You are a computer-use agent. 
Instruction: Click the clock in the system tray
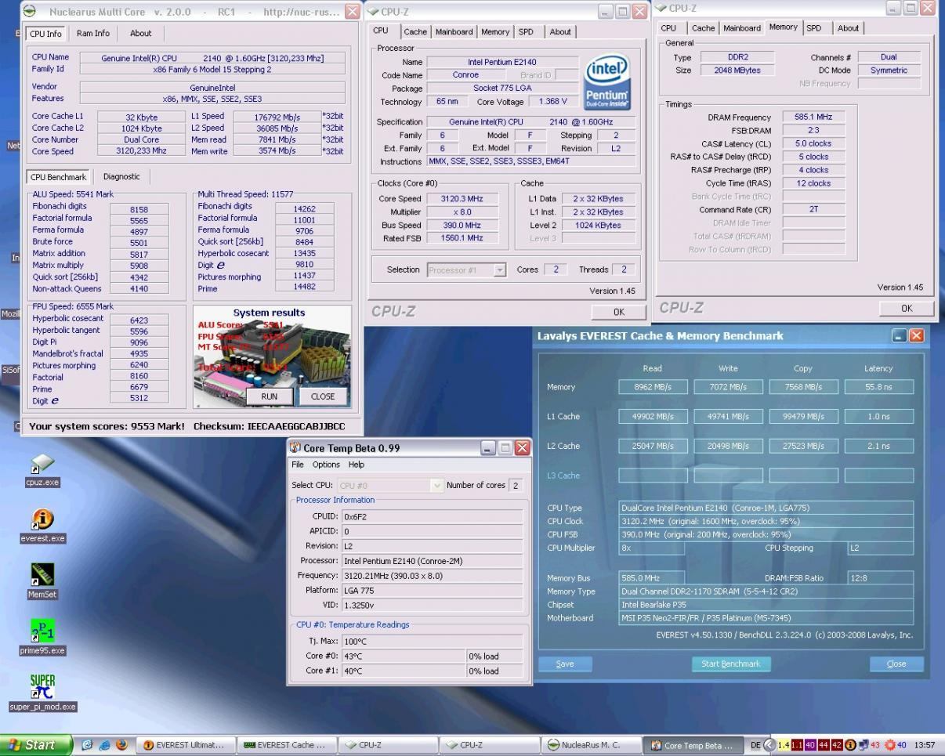click(x=925, y=745)
